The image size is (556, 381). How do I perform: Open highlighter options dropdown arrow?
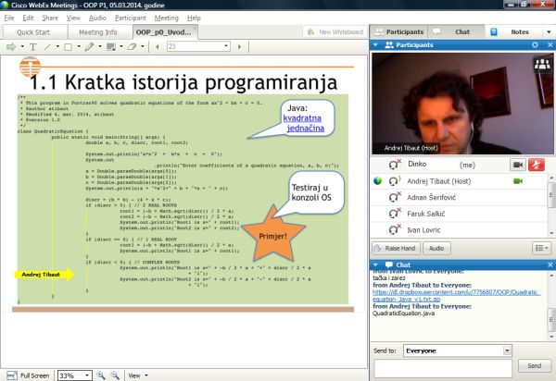100,46
